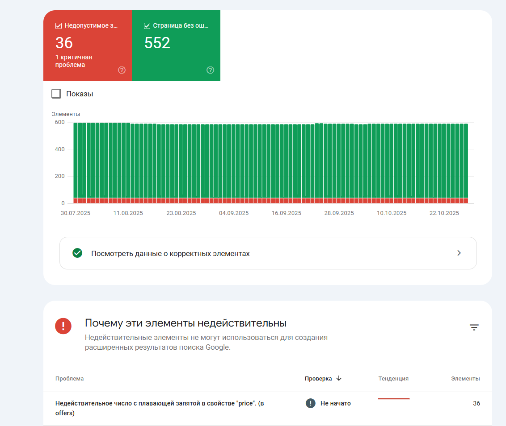Click the 04.09.2025 date axis label
Screen dimensions: 506x426
point(234,213)
